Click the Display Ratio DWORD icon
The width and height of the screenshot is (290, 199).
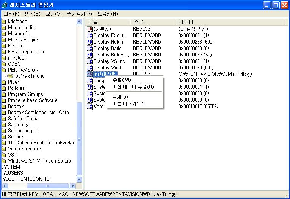[90, 49]
